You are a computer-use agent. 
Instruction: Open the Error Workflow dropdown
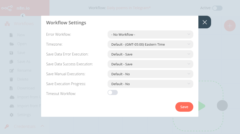[x=150, y=34]
